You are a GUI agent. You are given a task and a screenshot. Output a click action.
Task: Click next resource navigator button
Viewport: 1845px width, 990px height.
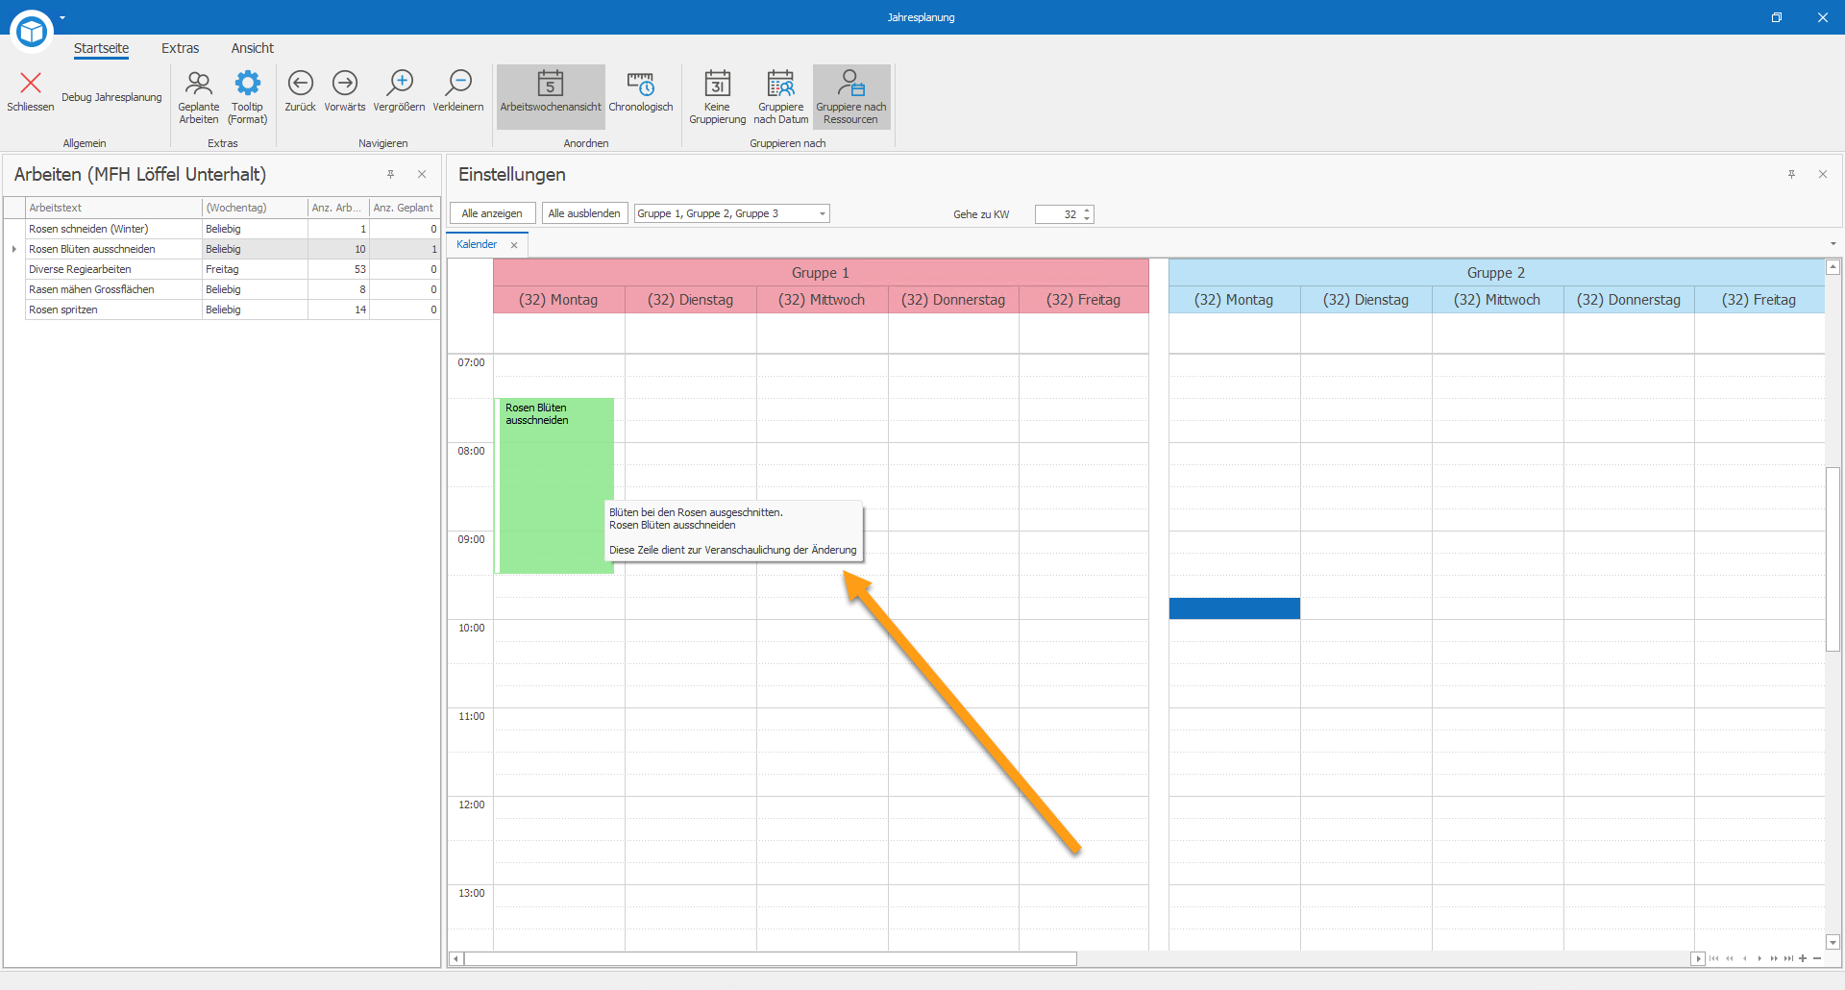tap(1759, 958)
